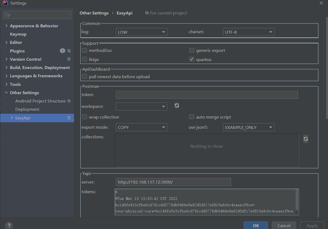This screenshot has width=328, height=229.
Task: Expand the EasyApi tree node
Action: point(12,118)
